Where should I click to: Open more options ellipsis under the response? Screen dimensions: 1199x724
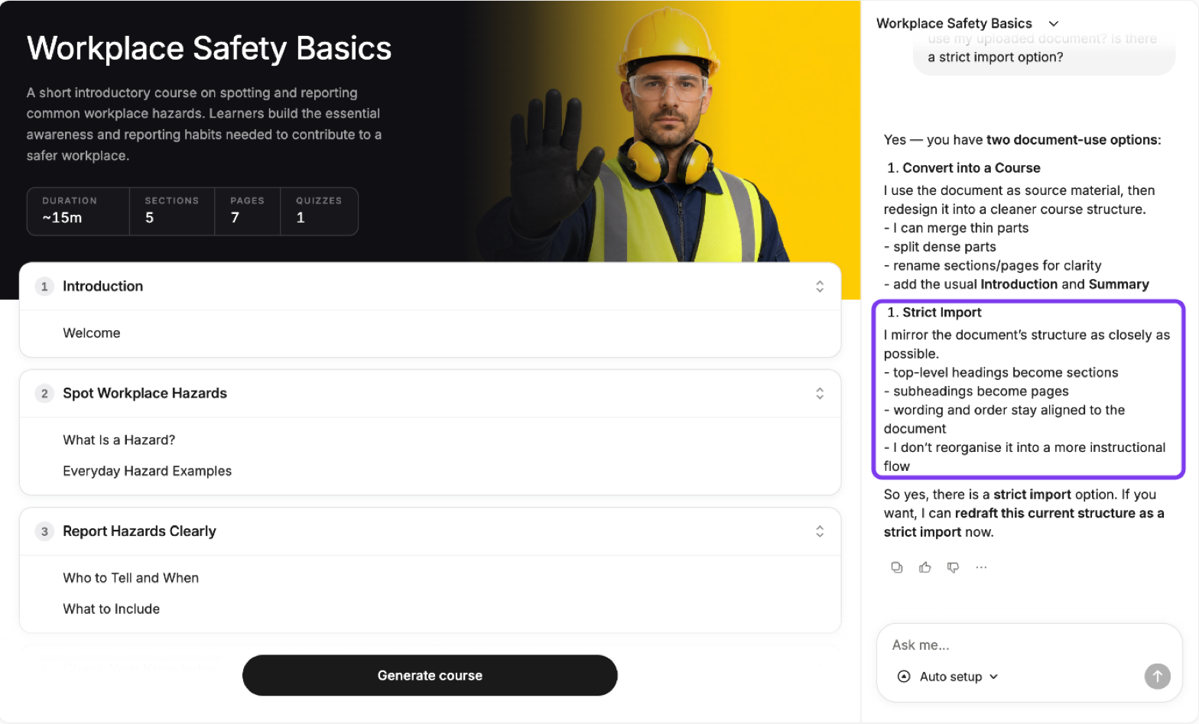981,567
